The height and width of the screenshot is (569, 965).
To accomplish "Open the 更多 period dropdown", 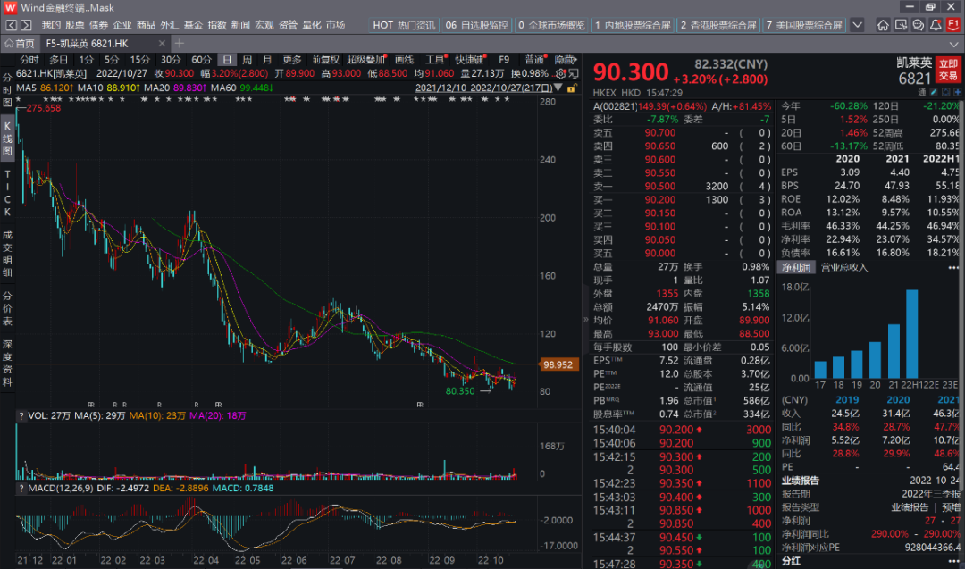I will tap(292, 60).
